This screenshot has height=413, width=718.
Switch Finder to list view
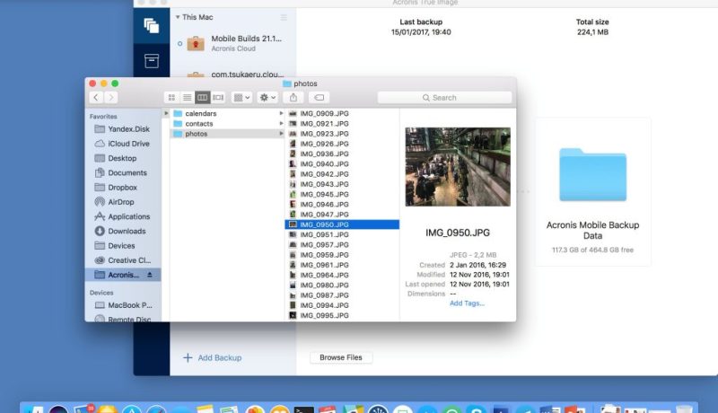coord(187,98)
